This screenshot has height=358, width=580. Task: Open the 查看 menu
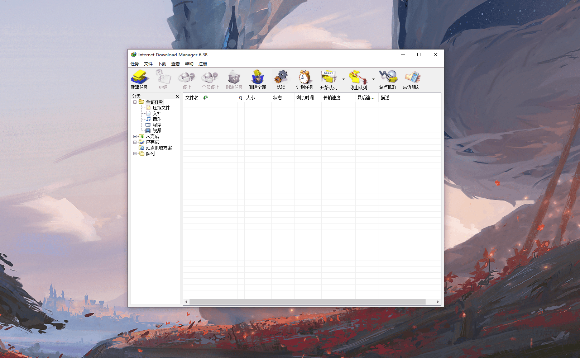click(x=176, y=64)
